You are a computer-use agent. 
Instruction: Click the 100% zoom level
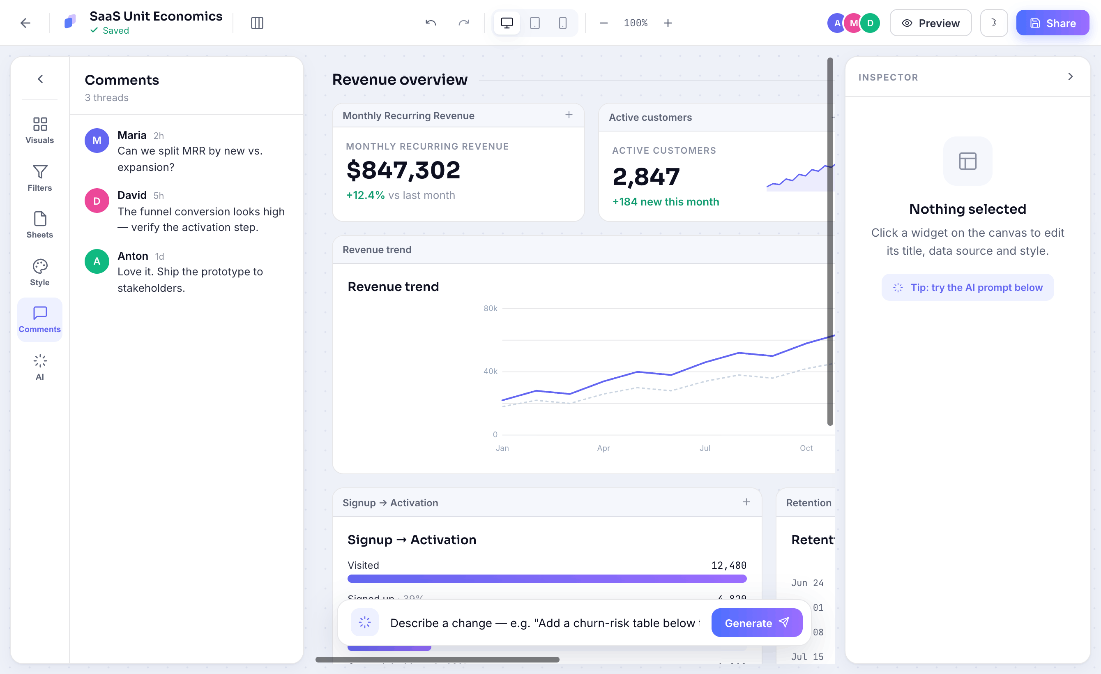[x=636, y=23]
